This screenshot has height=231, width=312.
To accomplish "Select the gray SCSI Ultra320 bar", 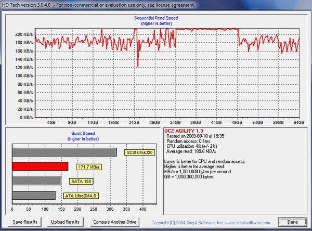I will [x=64, y=152].
